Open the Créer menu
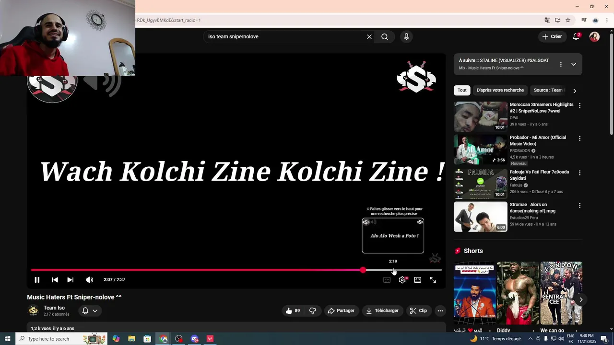 pyautogui.click(x=552, y=36)
